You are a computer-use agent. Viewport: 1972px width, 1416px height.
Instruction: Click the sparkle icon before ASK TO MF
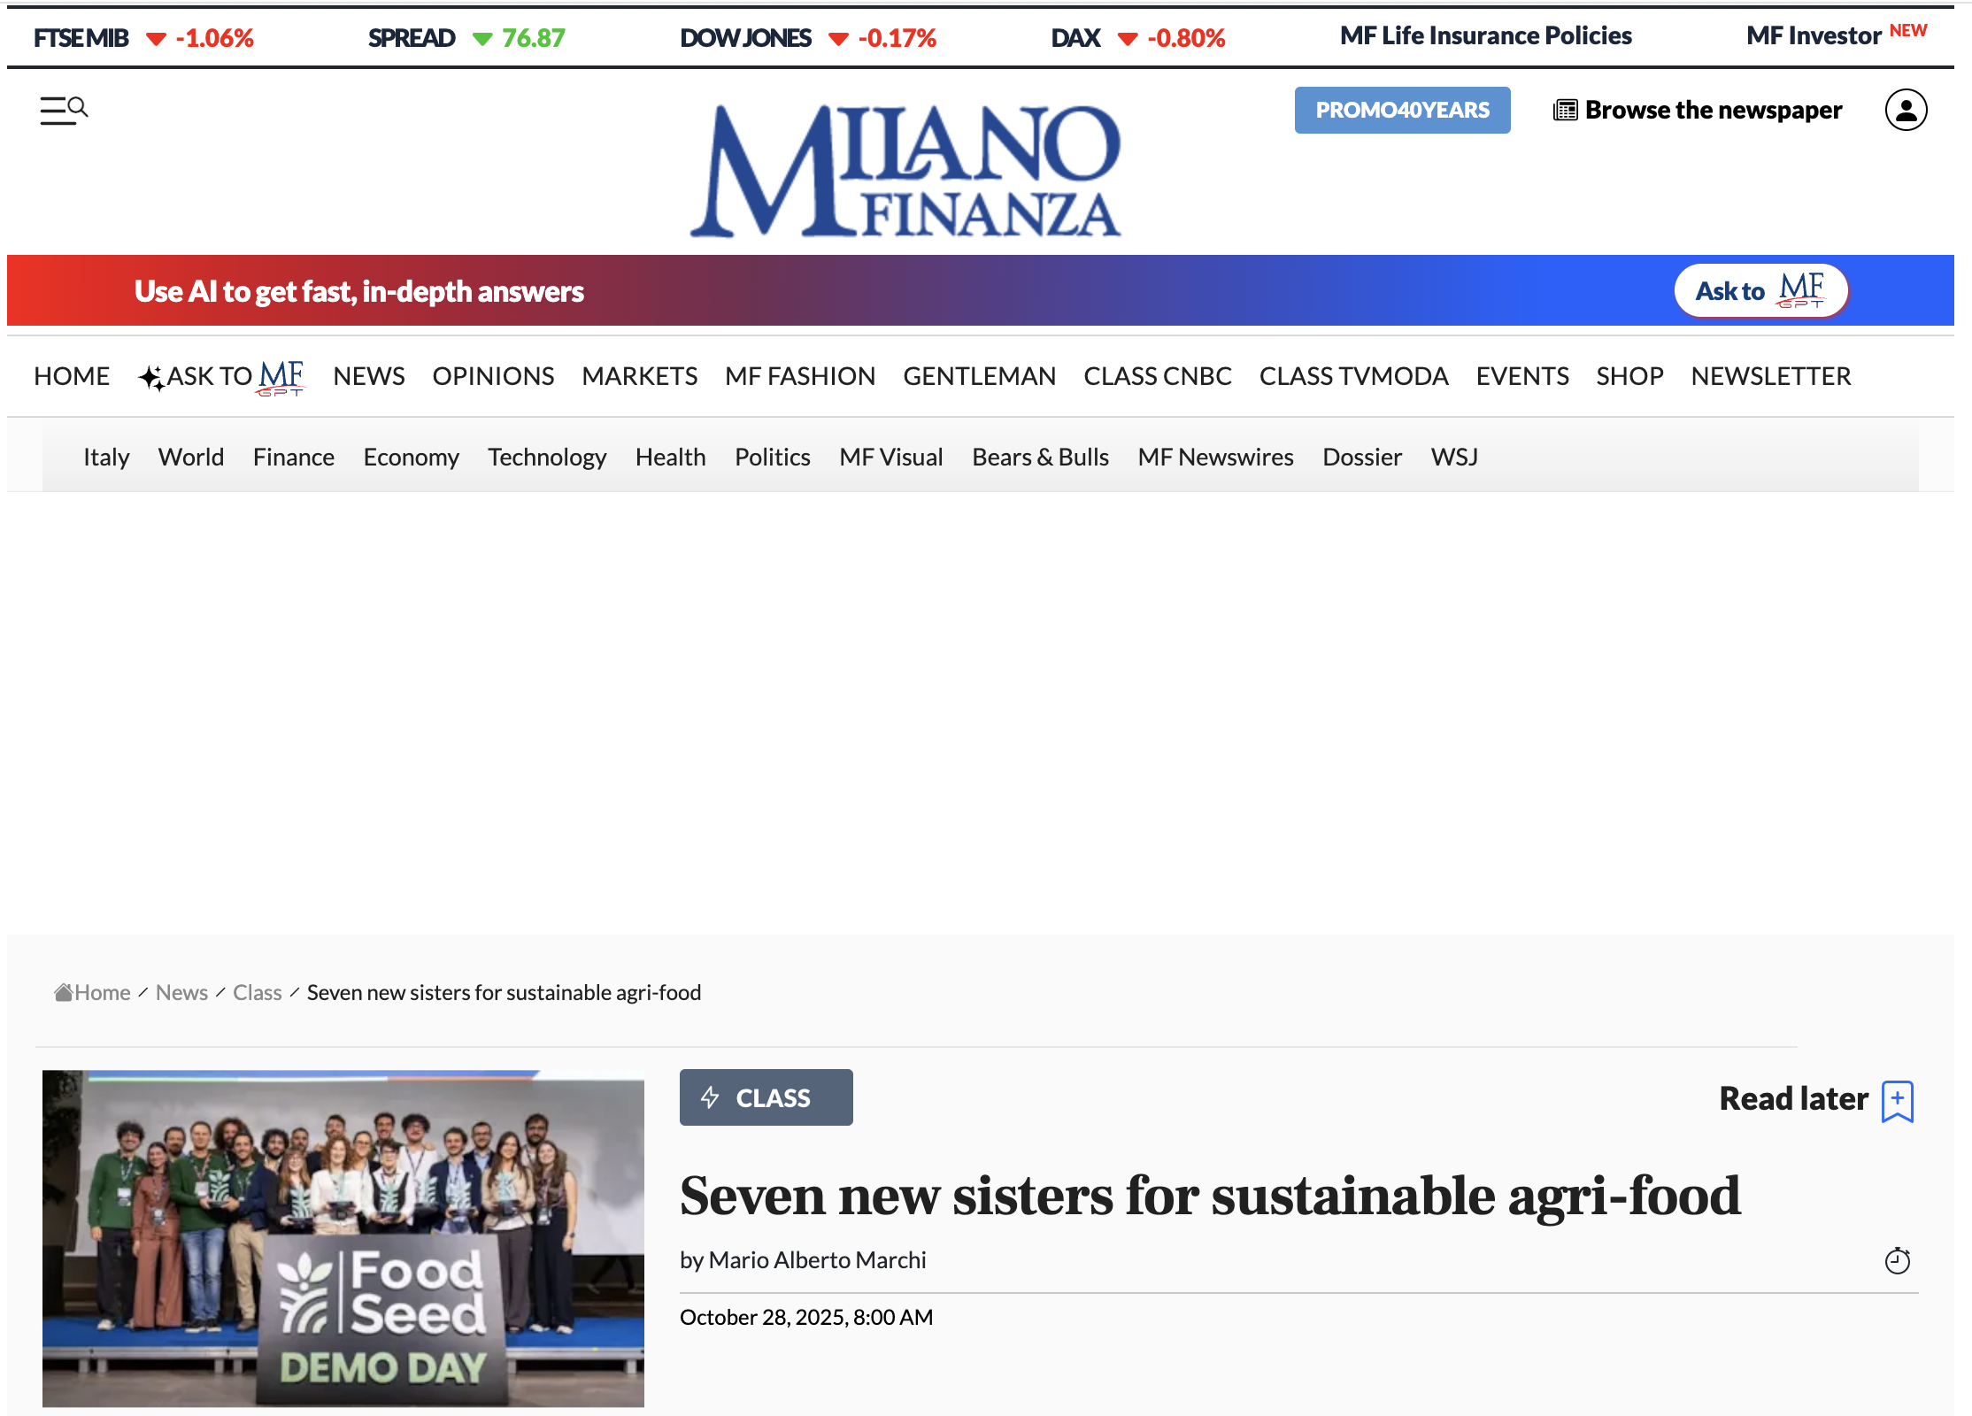(x=151, y=378)
